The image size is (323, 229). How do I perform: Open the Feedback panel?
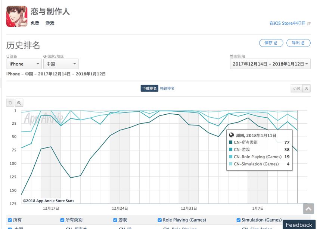pos(299,225)
